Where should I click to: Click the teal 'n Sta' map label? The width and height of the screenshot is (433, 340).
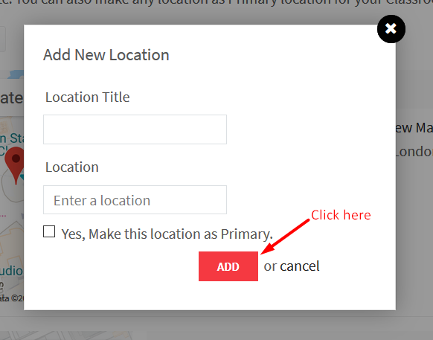12,138
